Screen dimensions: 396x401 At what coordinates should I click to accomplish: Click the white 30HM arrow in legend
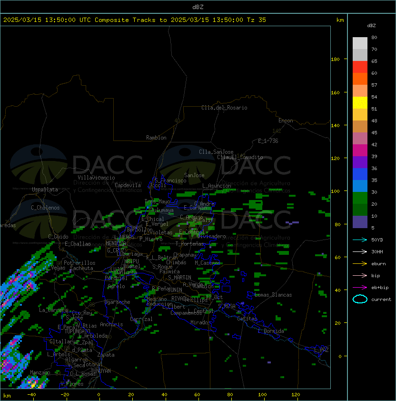[360, 251]
